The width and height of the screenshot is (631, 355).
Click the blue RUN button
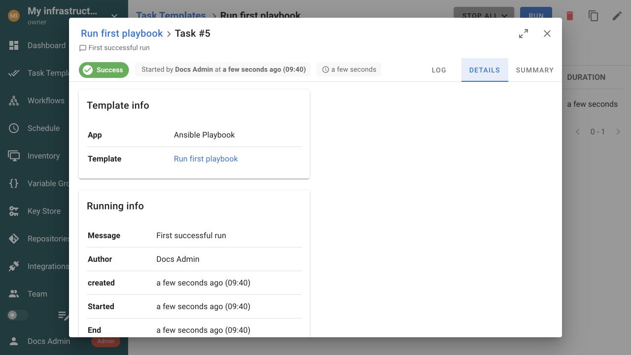pos(536,16)
